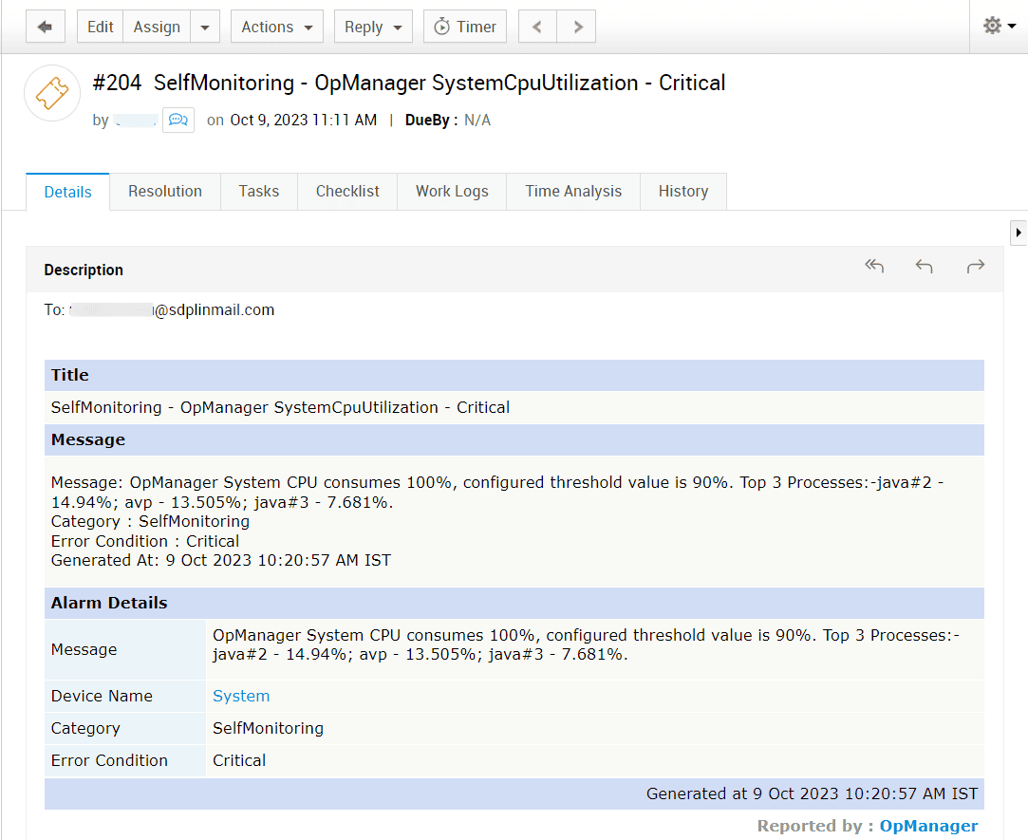Go to the previous request
1028x840 pixels.
[x=537, y=27]
